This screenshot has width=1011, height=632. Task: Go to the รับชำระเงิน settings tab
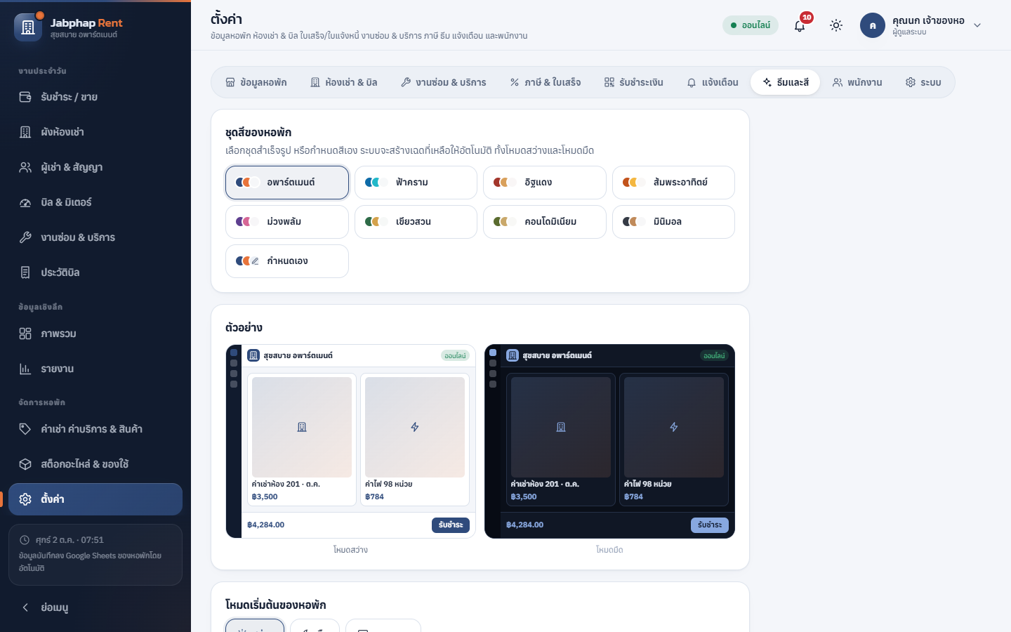coord(634,82)
